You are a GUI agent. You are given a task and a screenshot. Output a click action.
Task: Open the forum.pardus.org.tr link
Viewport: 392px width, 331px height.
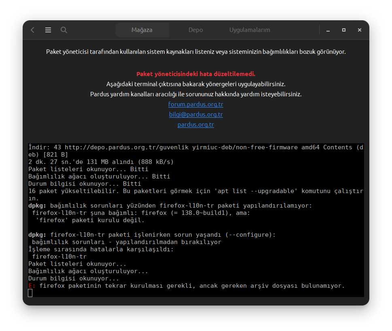tap(196, 104)
